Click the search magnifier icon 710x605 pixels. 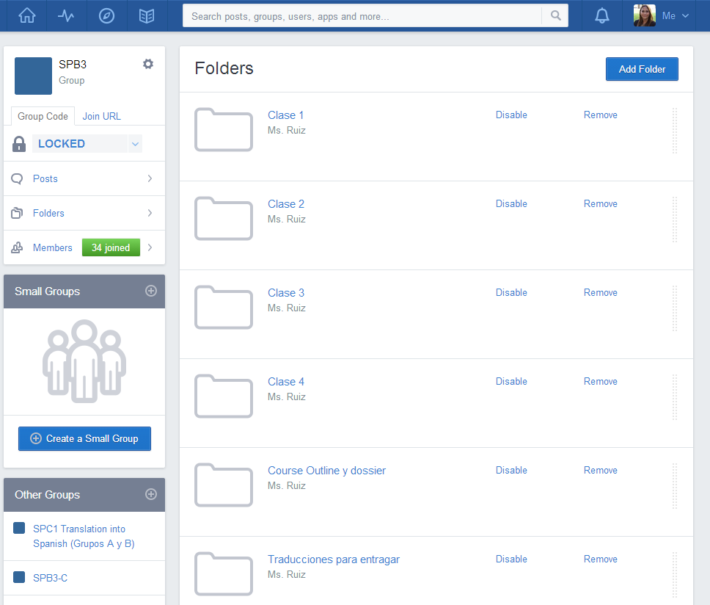coord(555,16)
